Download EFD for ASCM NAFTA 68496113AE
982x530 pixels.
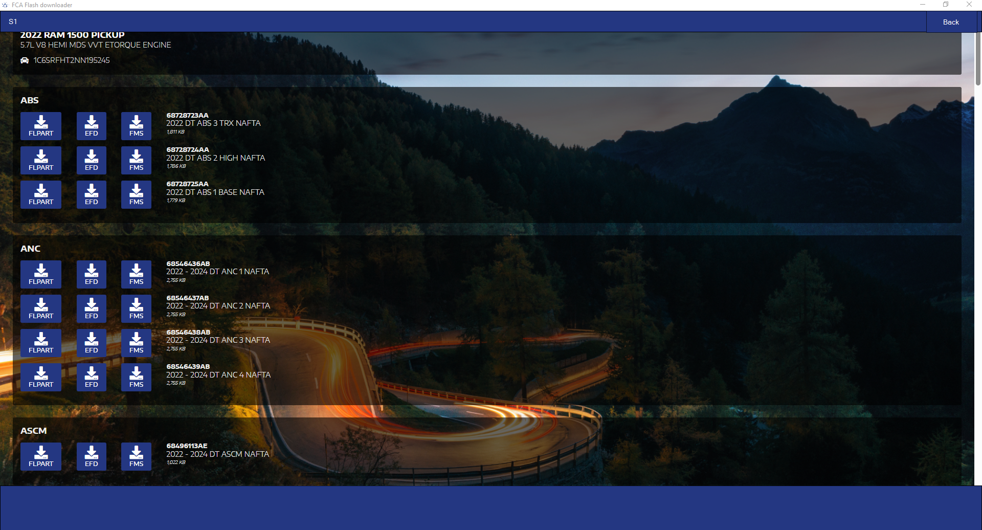pyautogui.click(x=91, y=456)
